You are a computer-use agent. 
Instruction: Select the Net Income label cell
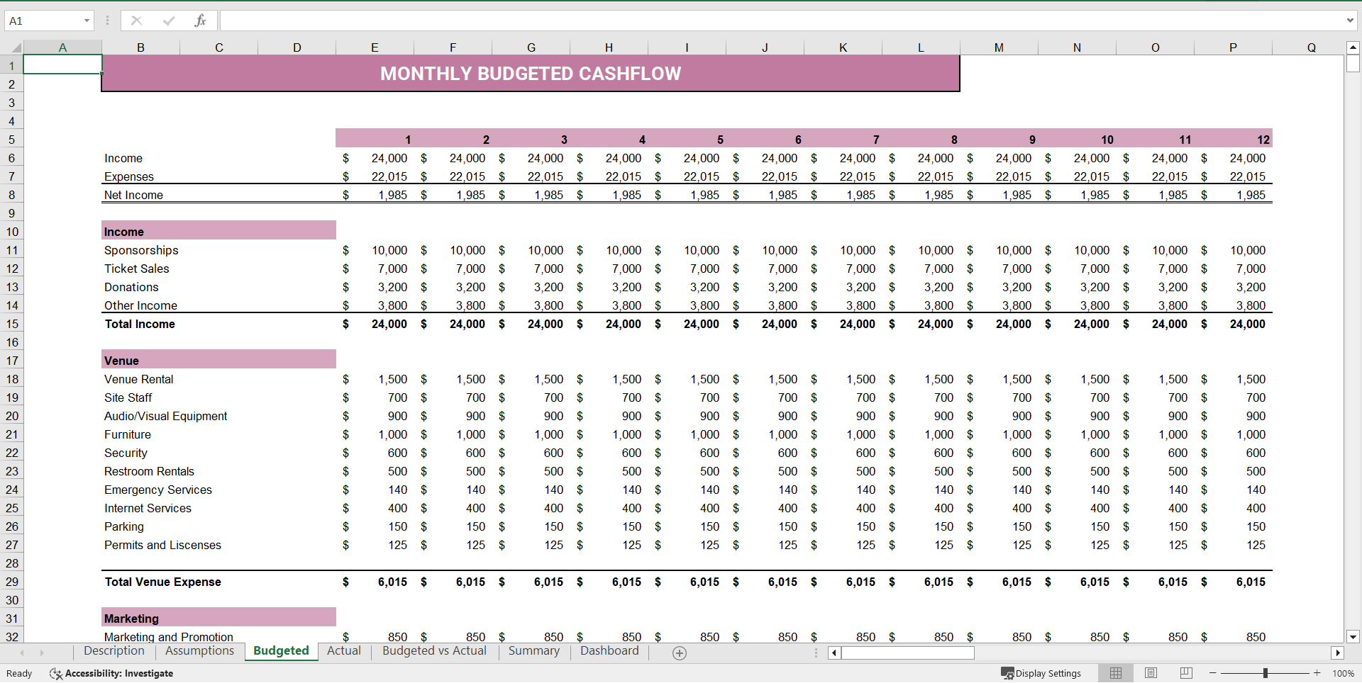point(133,195)
